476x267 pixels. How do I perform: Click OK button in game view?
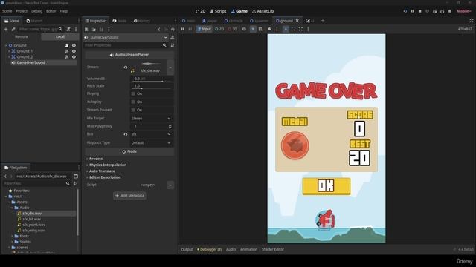[x=327, y=186]
